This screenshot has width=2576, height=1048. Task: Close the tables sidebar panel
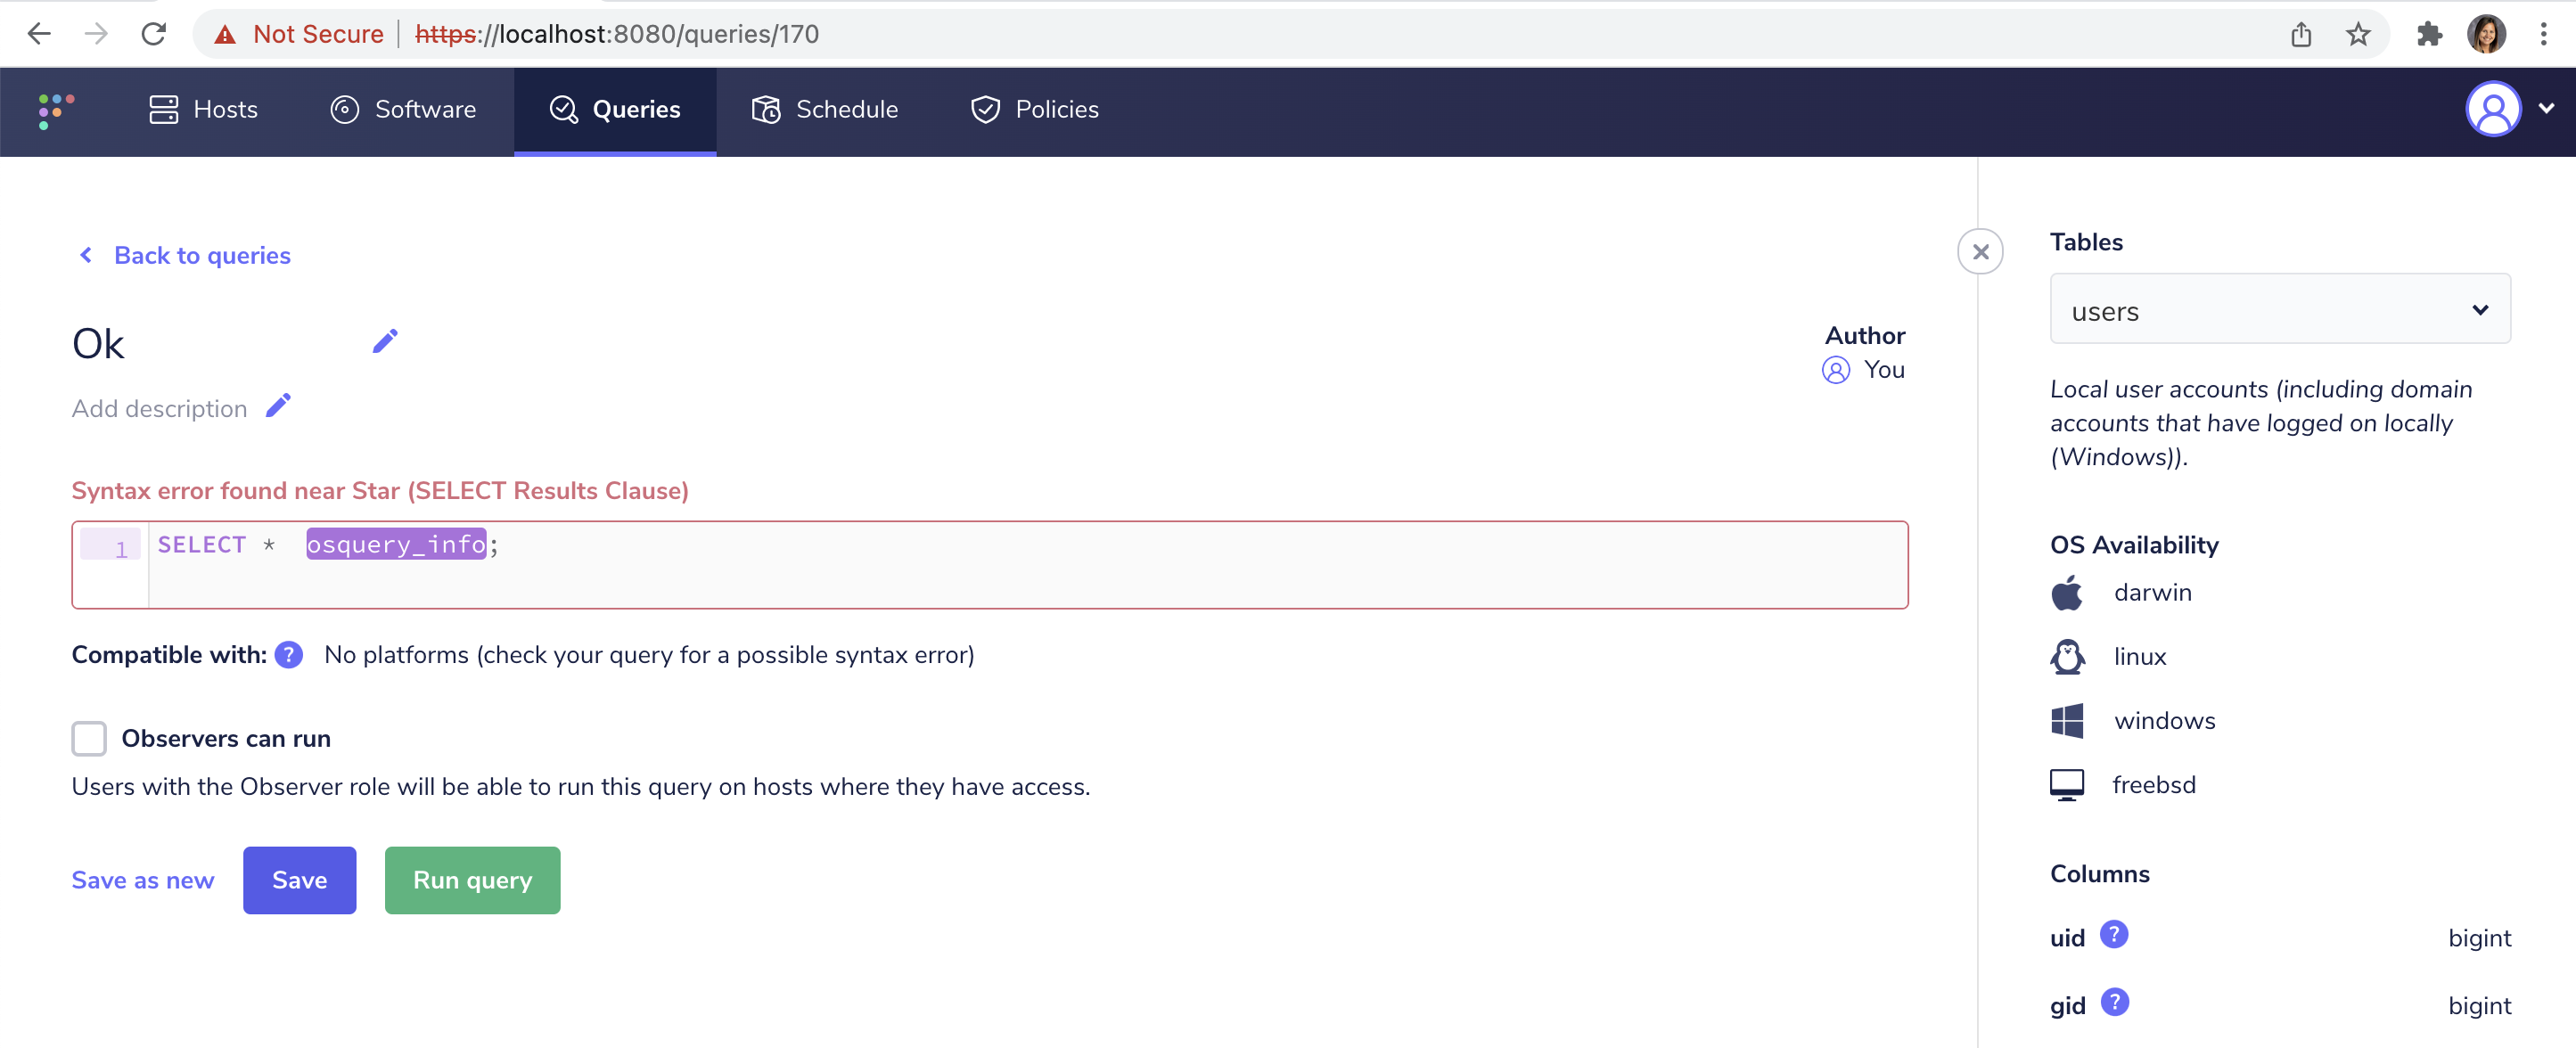pos(1980,252)
